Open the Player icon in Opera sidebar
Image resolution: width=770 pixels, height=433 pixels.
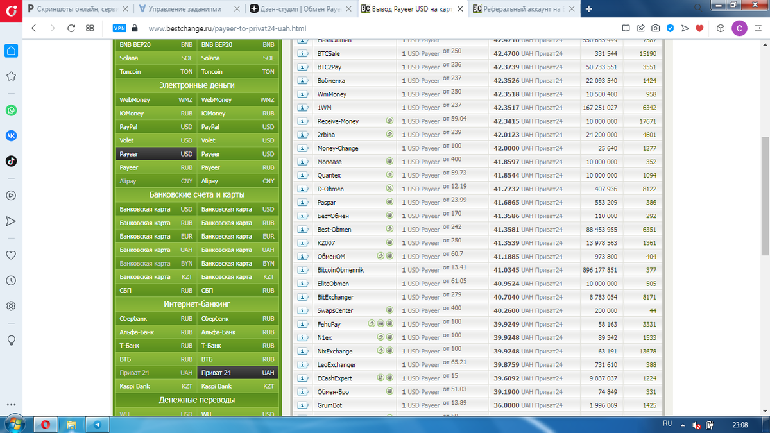pos(11,195)
